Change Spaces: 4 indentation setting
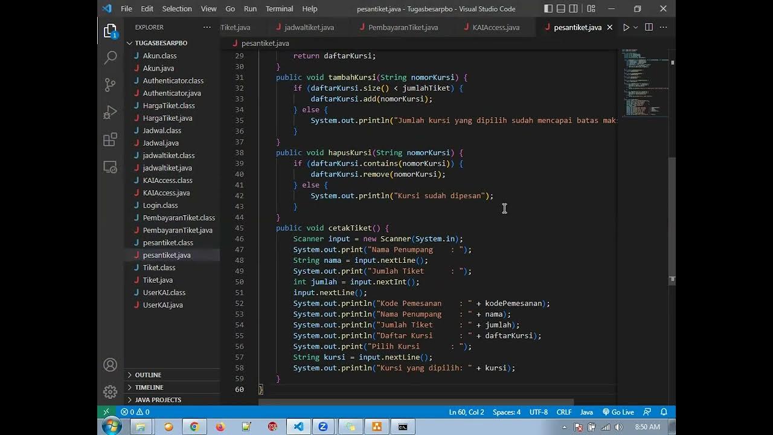Image resolution: width=773 pixels, height=435 pixels. coord(507,412)
